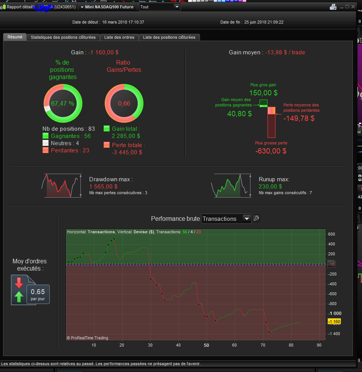Click the Gains/Pertes ratio donut chart
362x372 pixels.
[x=124, y=103]
